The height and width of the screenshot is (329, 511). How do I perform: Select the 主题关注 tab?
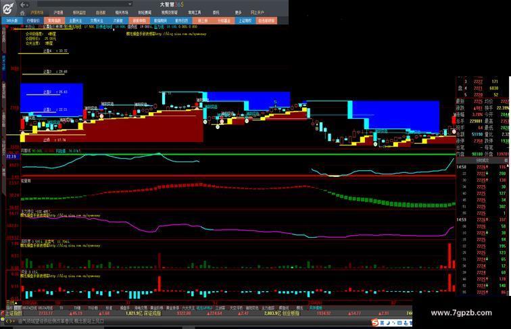76,20
